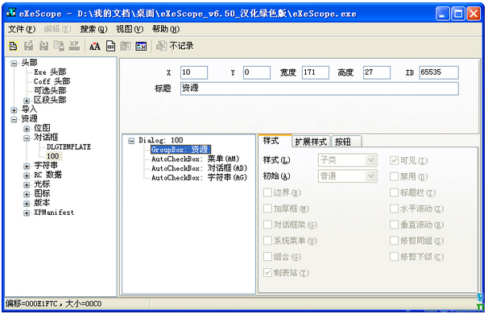The height and width of the screenshot is (314, 488).
Task: Toggle the 对话框架(G) checkbox
Action: point(267,225)
